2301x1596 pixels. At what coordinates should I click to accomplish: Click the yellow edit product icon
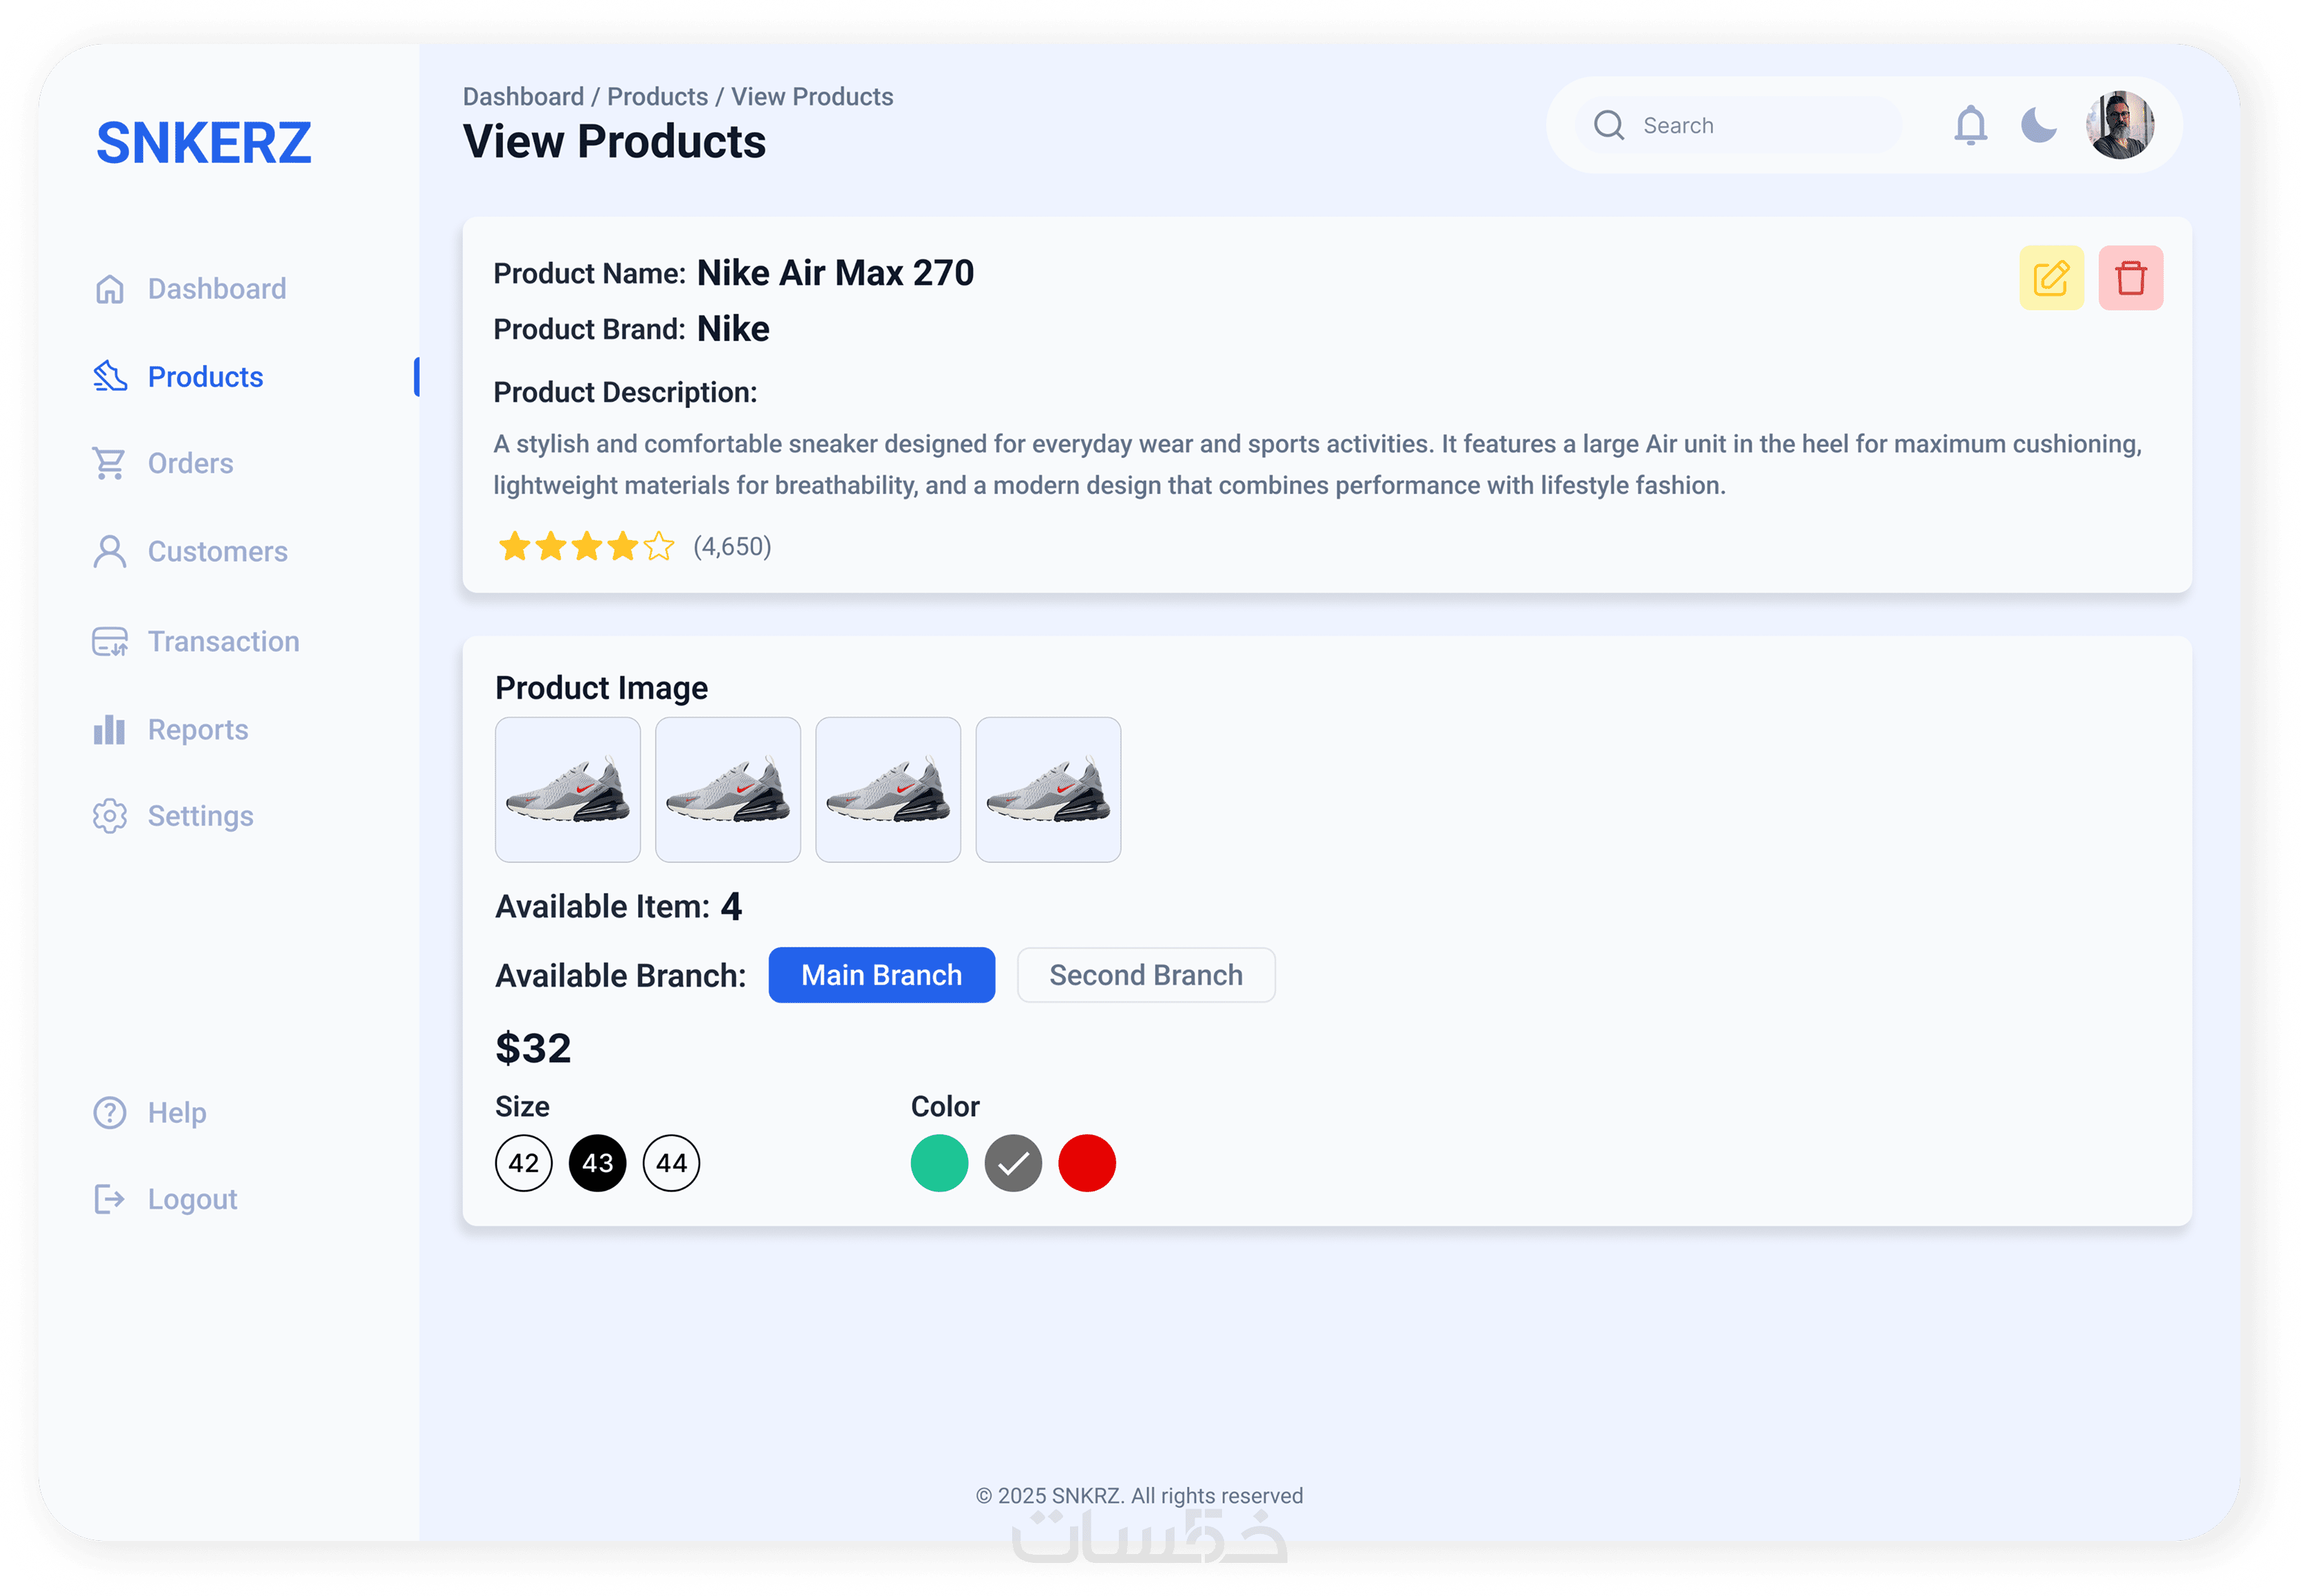click(2050, 278)
